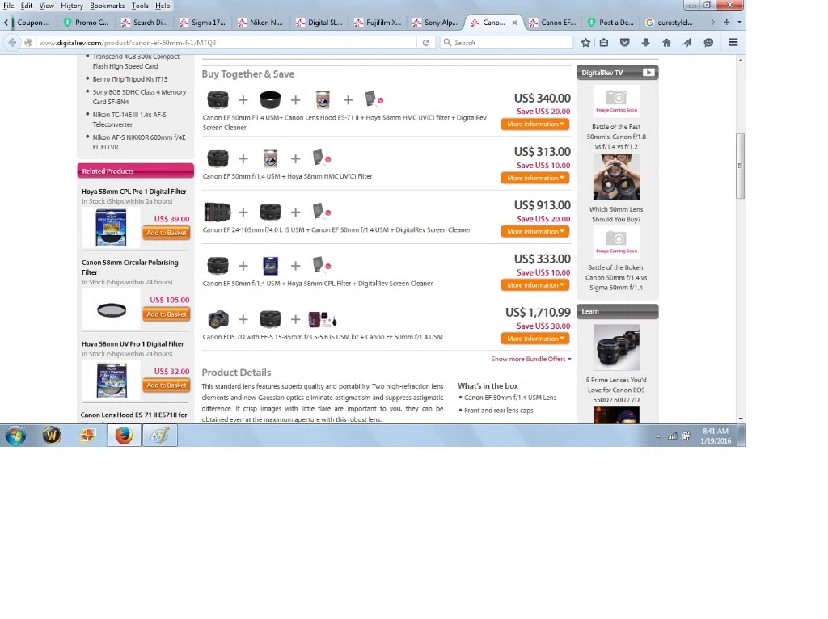Viewport: 828px width, 619px height.
Task: Click the scrollbar up arrow
Action: [x=741, y=61]
